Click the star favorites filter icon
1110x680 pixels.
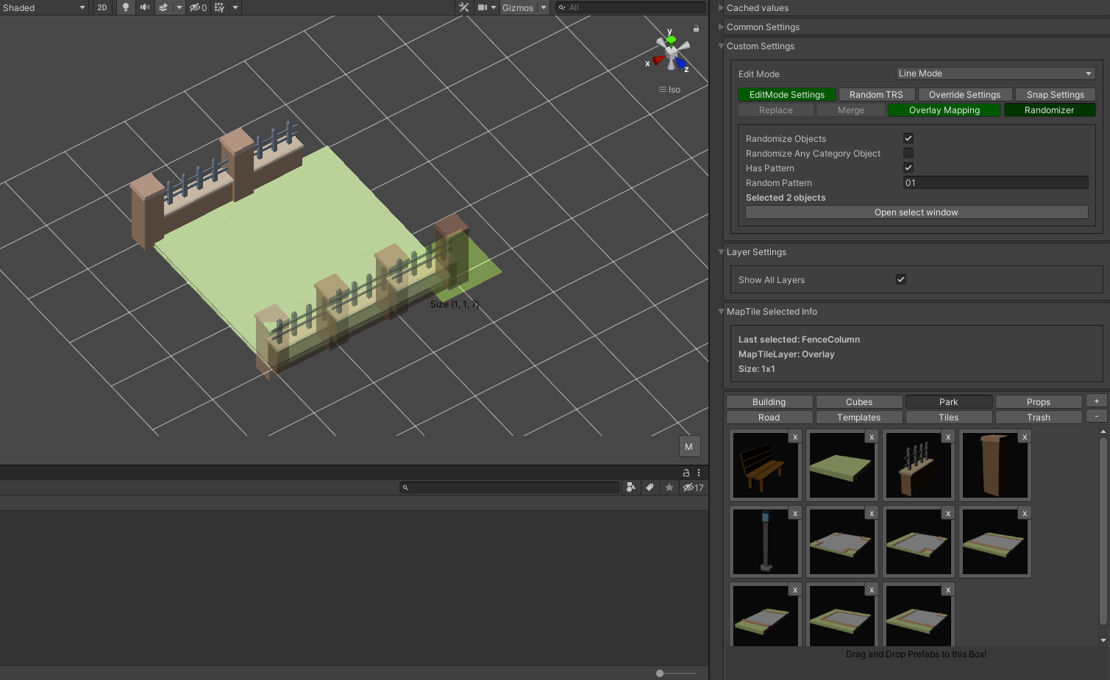669,487
